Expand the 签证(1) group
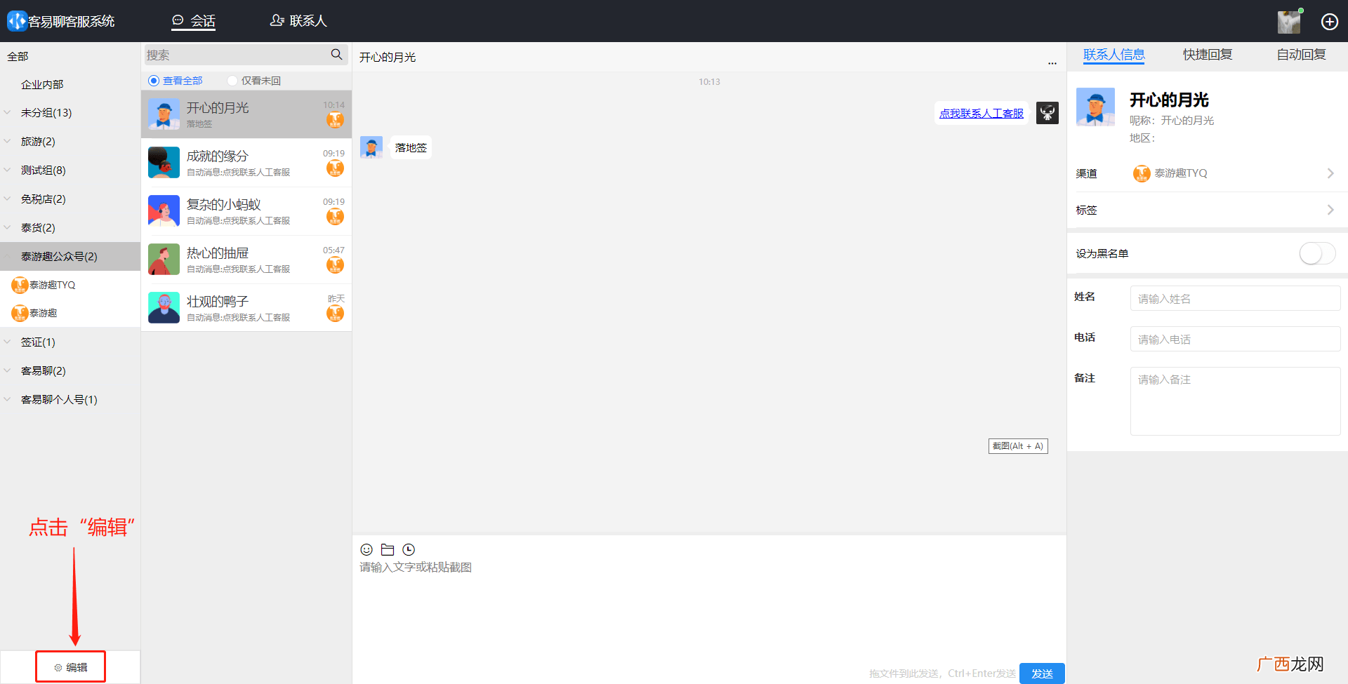The height and width of the screenshot is (684, 1348). 70,342
